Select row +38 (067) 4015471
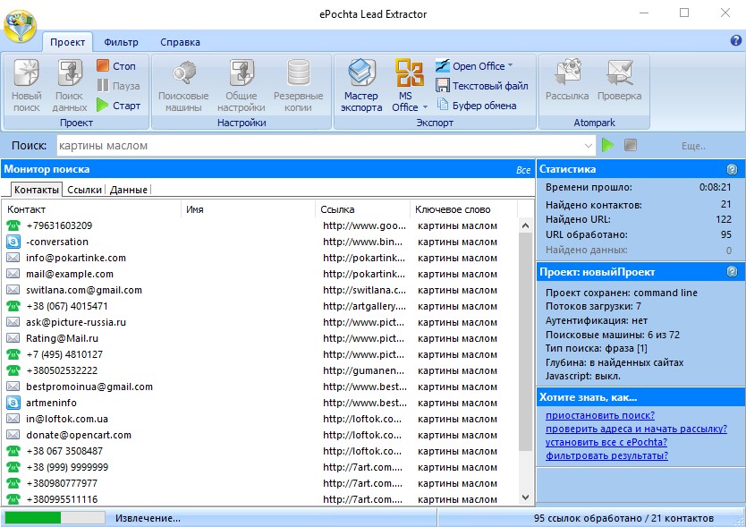The height and width of the screenshot is (527, 746). coord(259,306)
